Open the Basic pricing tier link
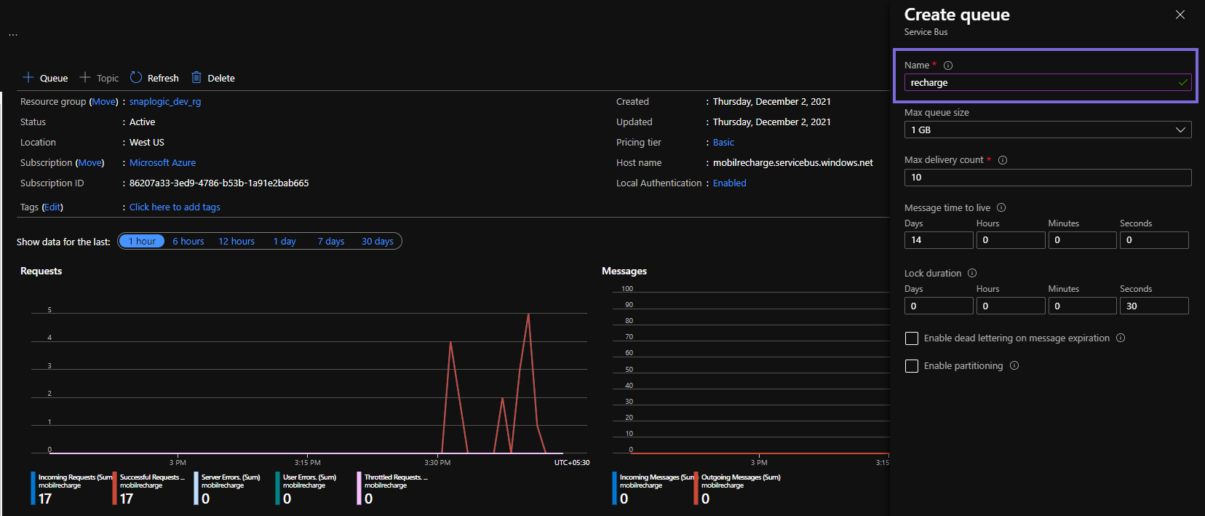This screenshot has height=516, width=1205. [x=723, y=142]
